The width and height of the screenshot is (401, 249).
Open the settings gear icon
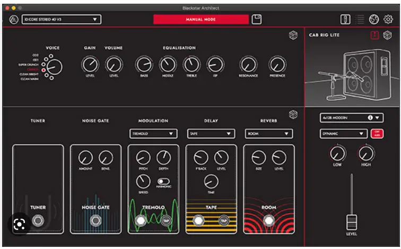[388, 20]
